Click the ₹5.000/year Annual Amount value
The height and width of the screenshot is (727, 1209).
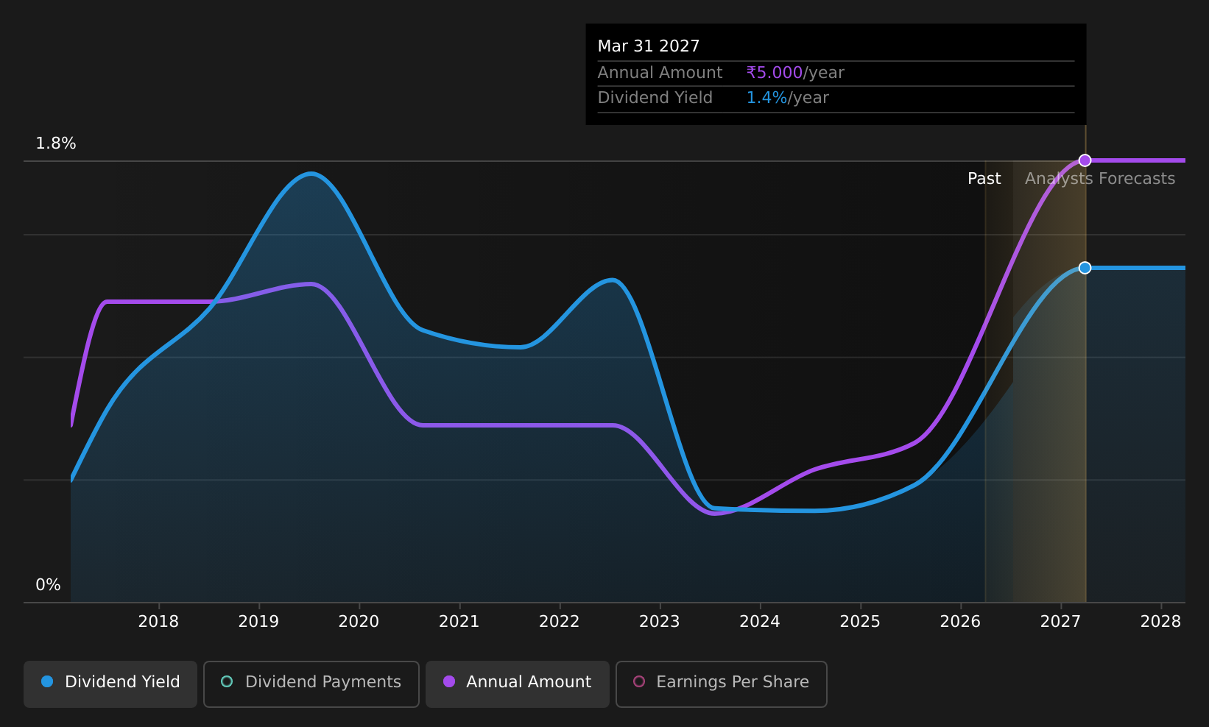pos(795,73)
